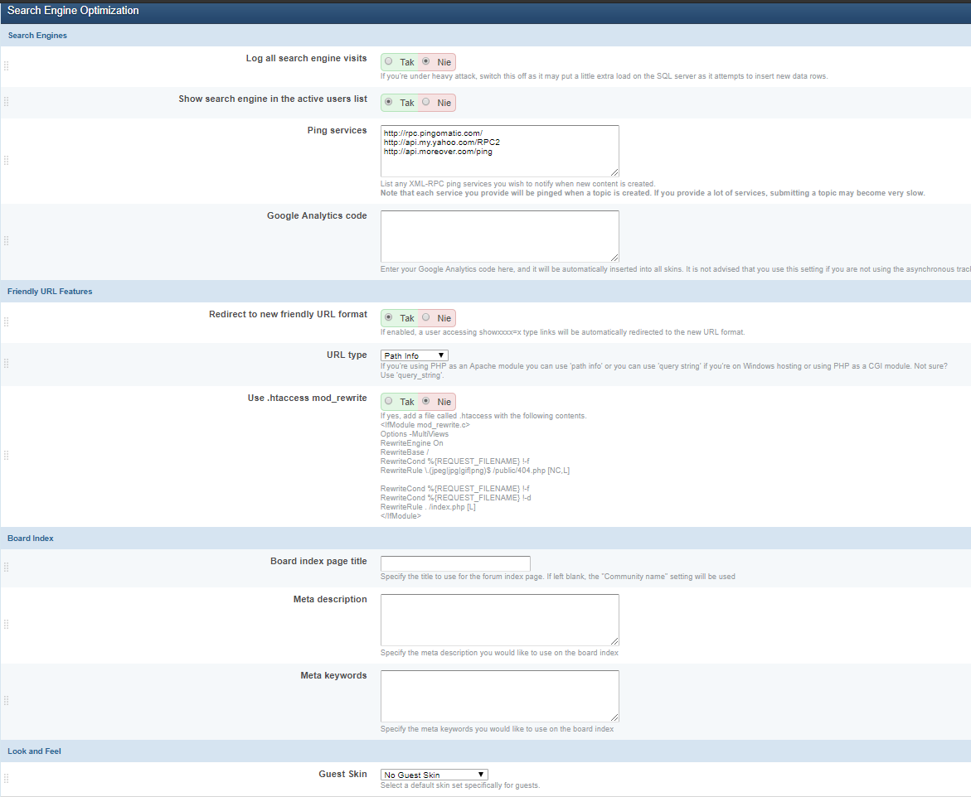Screen dimensions: 971x797
Task: Click drag handle beside Meta keywords row
Action: coord(7,701)
